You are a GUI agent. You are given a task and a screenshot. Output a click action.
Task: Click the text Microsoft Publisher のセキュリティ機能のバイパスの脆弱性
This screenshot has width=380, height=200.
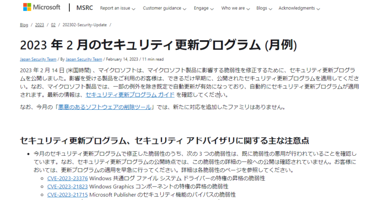click(162, 195)
